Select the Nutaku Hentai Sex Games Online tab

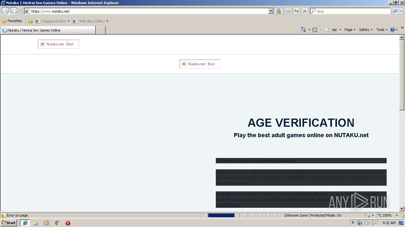pyautogui.click(x=48, y=30)
